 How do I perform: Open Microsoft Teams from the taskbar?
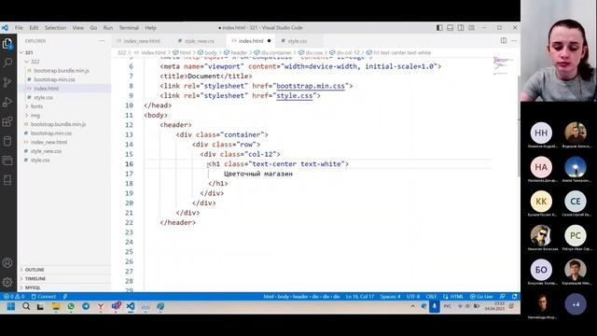point(116,306)
